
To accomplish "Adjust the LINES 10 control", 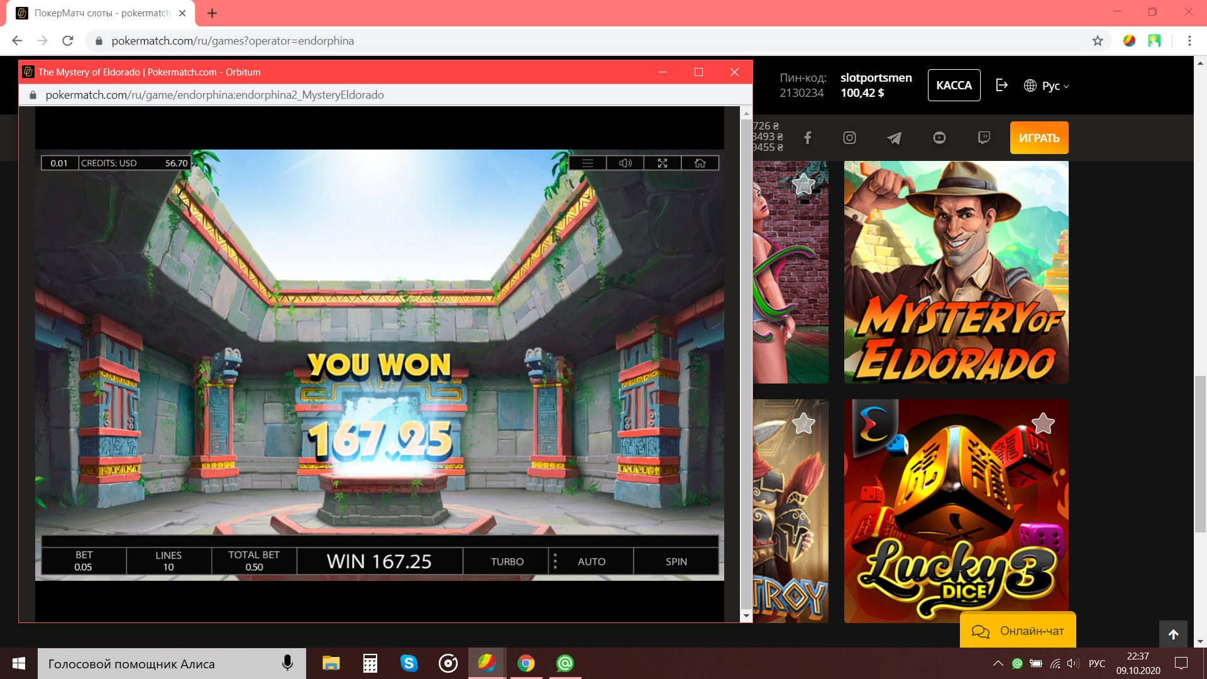I will click(168, 561).
